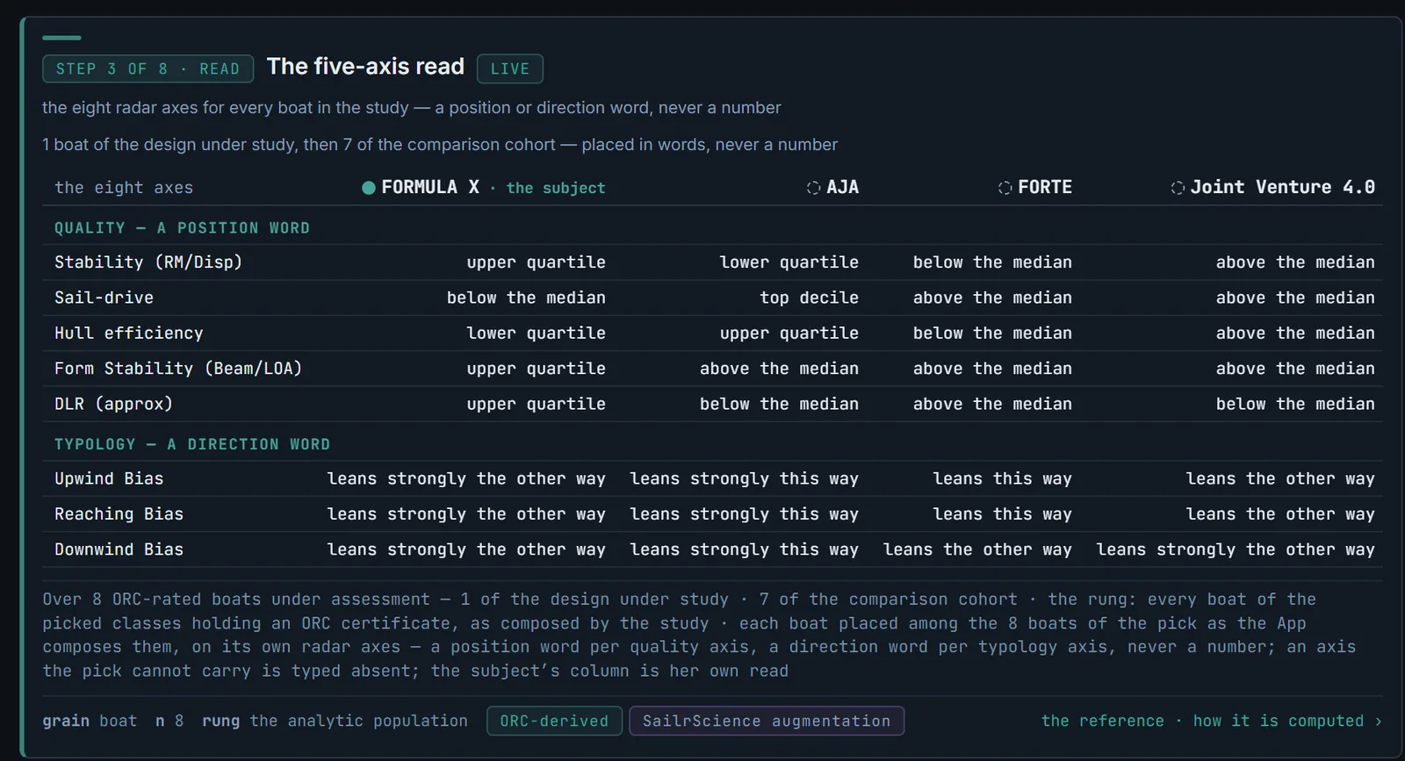
Task: Select the DLR (approx) row label
Action: tap(113, 404)
